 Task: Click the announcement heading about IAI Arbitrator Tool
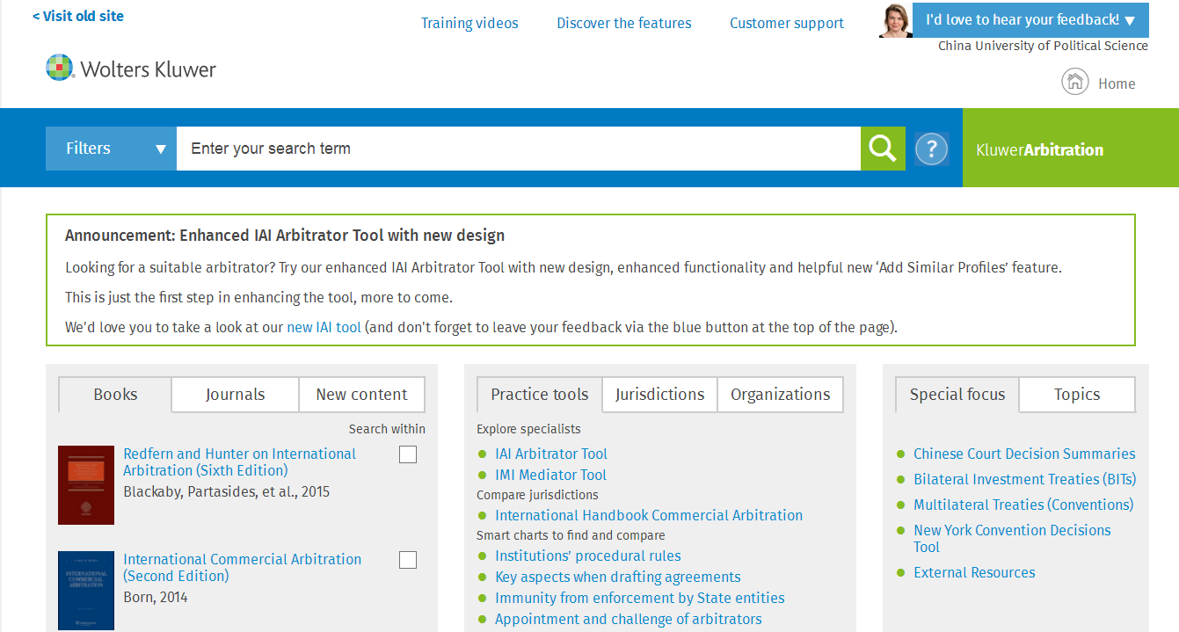point(285,236)
